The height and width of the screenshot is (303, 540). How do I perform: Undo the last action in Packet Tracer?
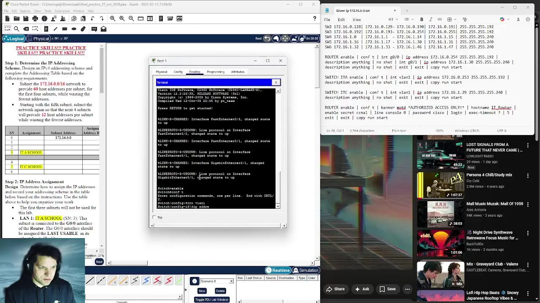(92, 19)
